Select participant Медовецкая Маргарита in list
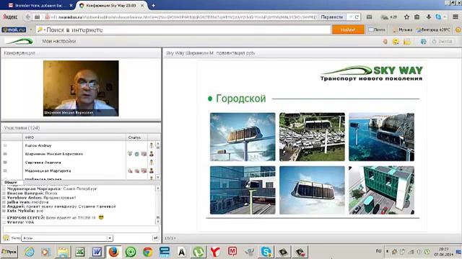 (48, 171)
